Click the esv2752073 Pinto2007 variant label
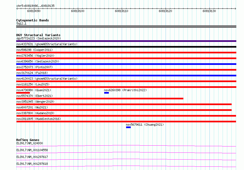 pos(35,67)
